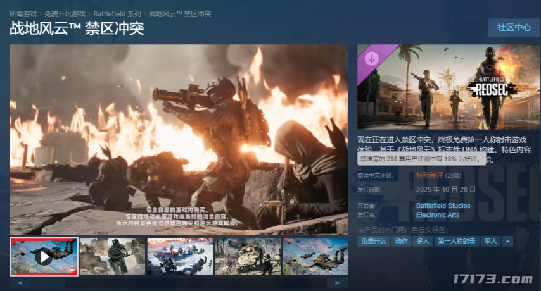Select the 多人 tag

pyautogui.click(x=422, y=241)
